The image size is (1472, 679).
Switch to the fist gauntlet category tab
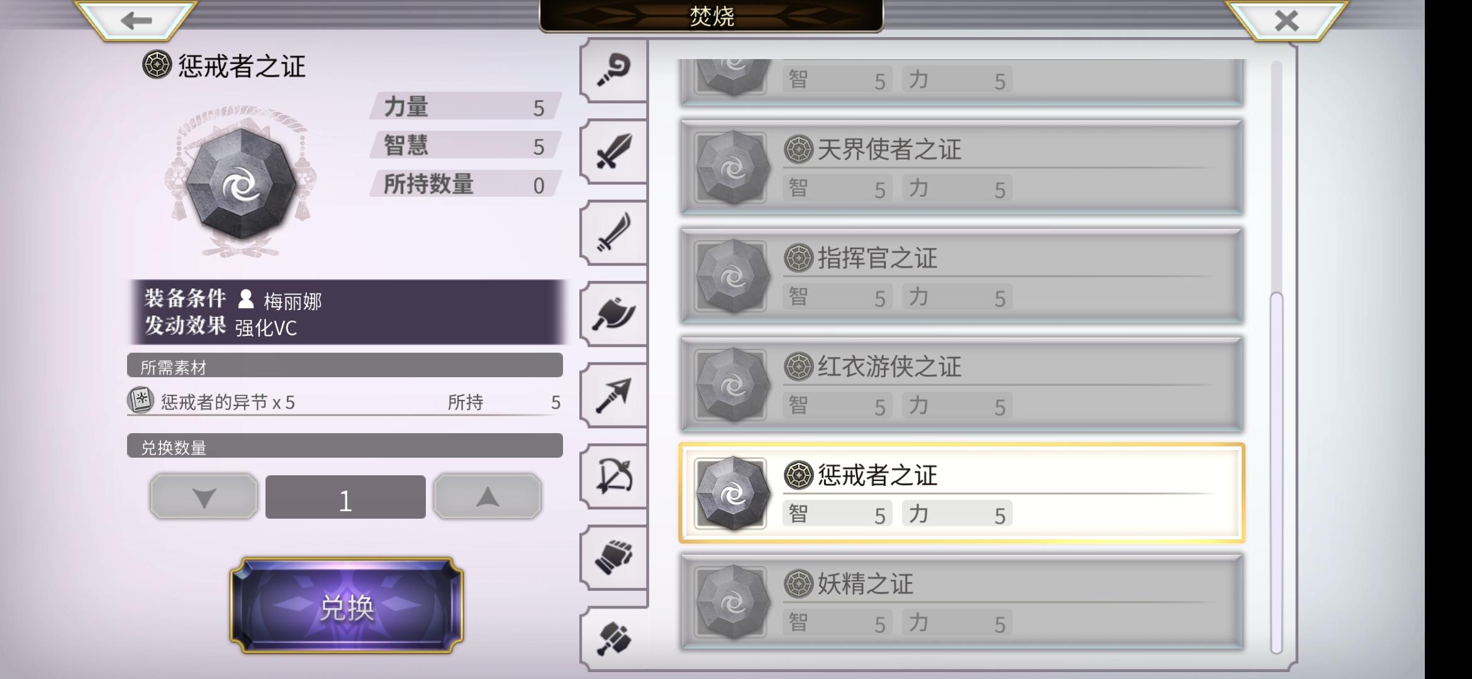pyautogui.click(x=613, y=557)
